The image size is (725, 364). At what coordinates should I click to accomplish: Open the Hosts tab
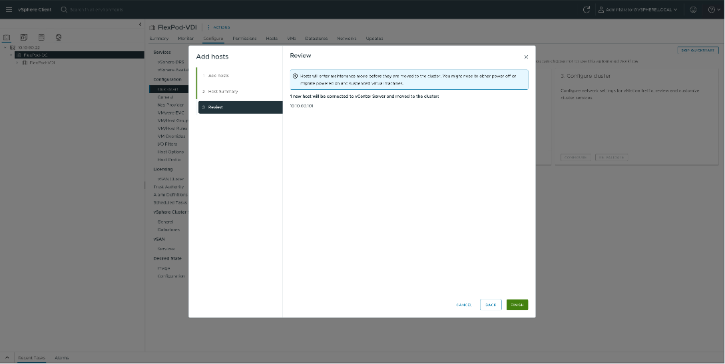[272, 39]
